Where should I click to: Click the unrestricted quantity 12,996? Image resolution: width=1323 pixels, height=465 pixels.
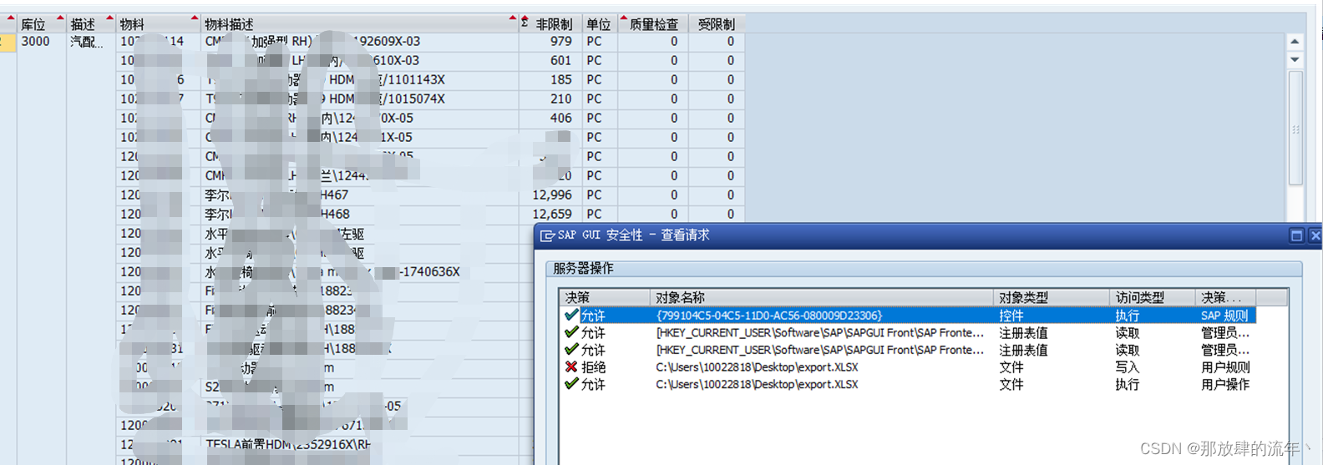(x=552, y=195)
